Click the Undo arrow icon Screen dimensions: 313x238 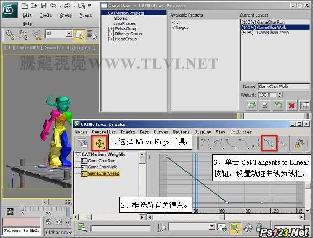click(53, 6)
